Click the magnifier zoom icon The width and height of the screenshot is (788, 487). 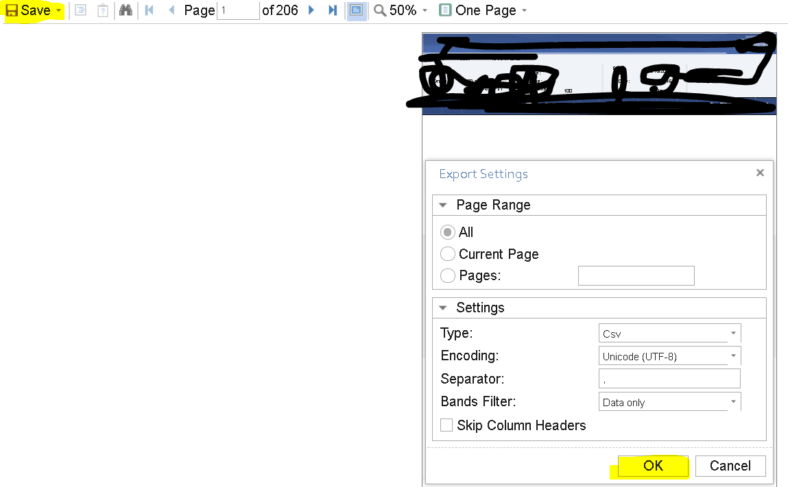380,10
